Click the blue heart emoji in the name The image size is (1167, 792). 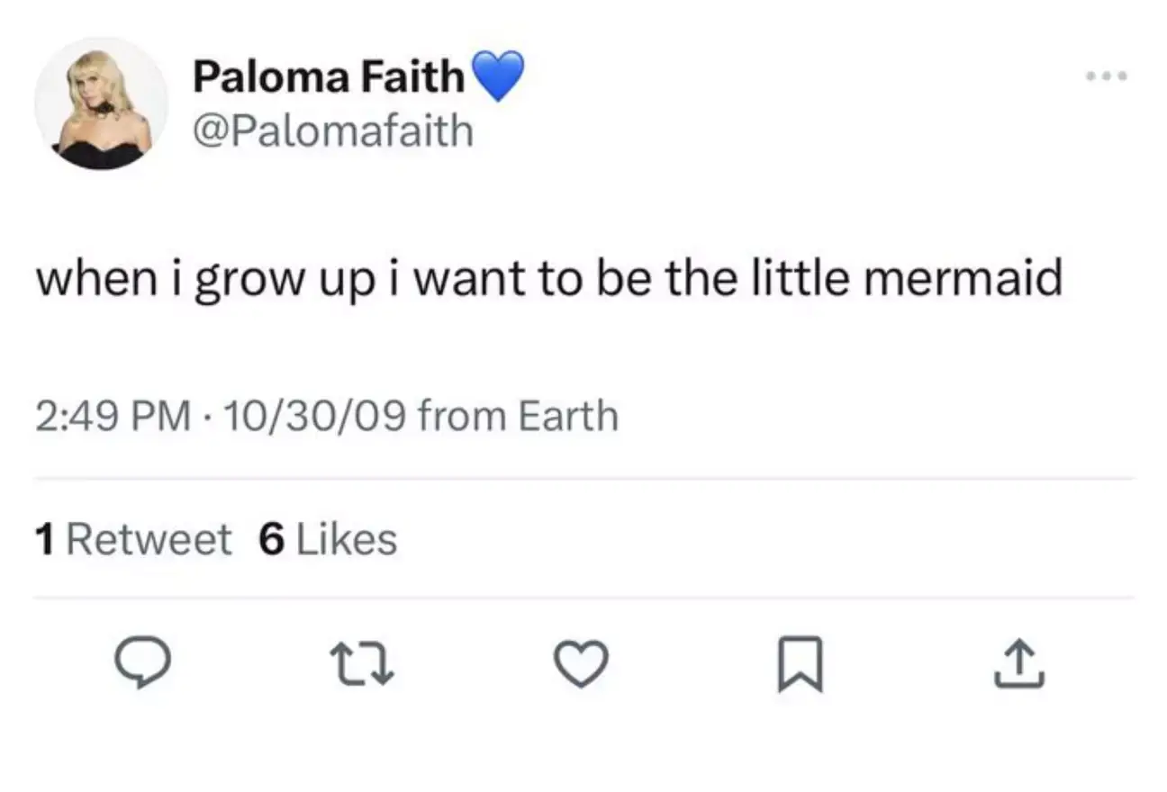tap(497, 74)
